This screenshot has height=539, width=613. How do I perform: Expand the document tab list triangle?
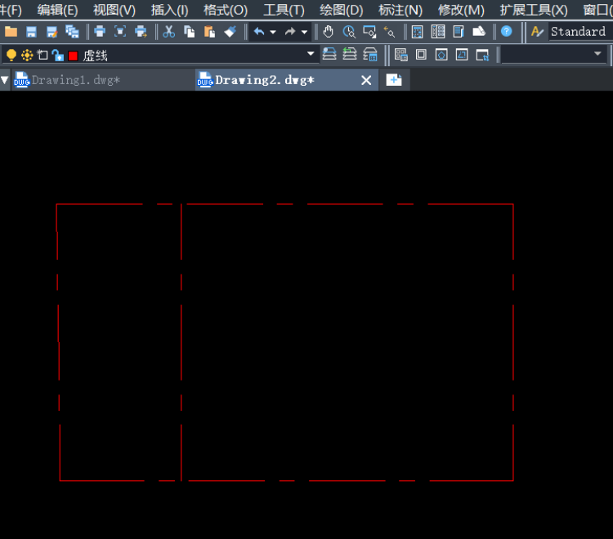pyautogui.click(x=4, y=81)
